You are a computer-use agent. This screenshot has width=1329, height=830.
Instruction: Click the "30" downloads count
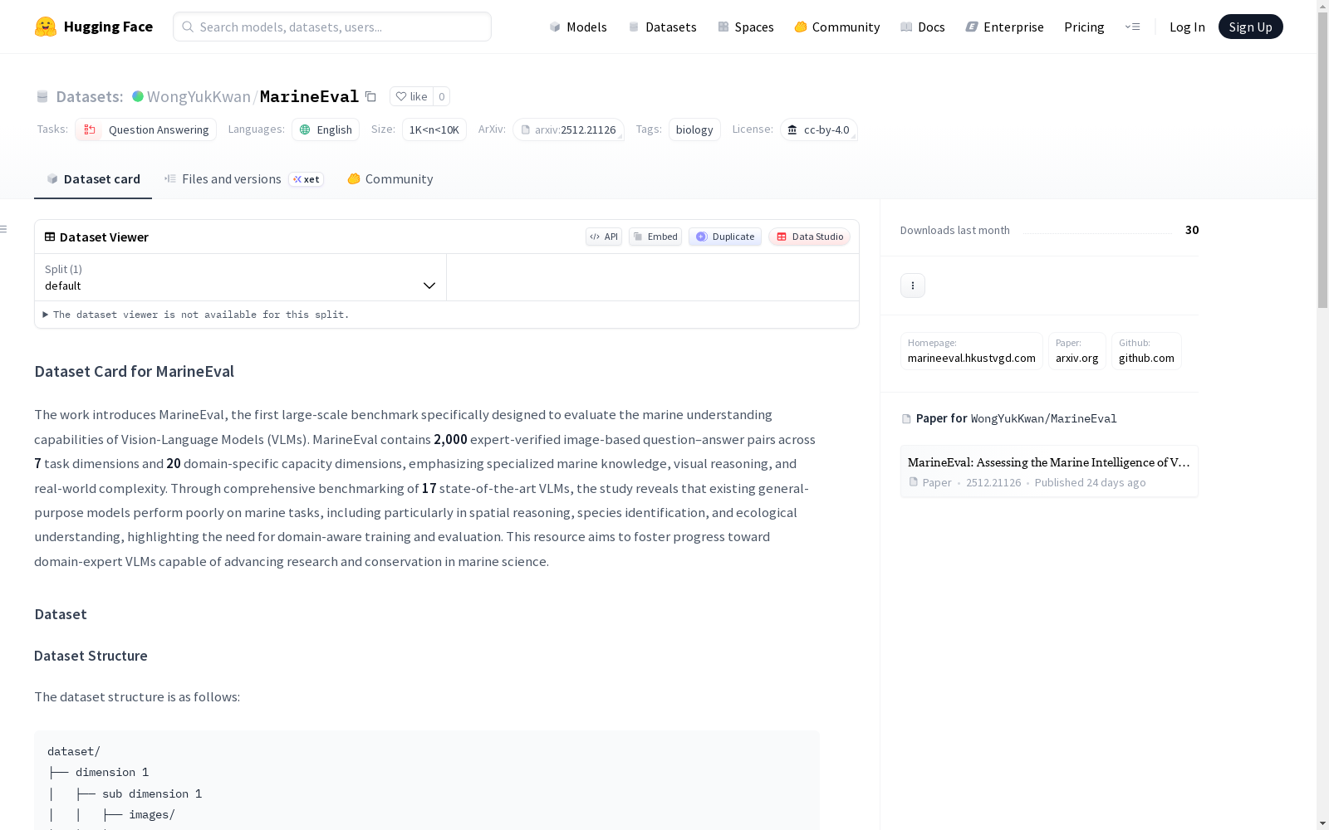(x=1192, y=230)
